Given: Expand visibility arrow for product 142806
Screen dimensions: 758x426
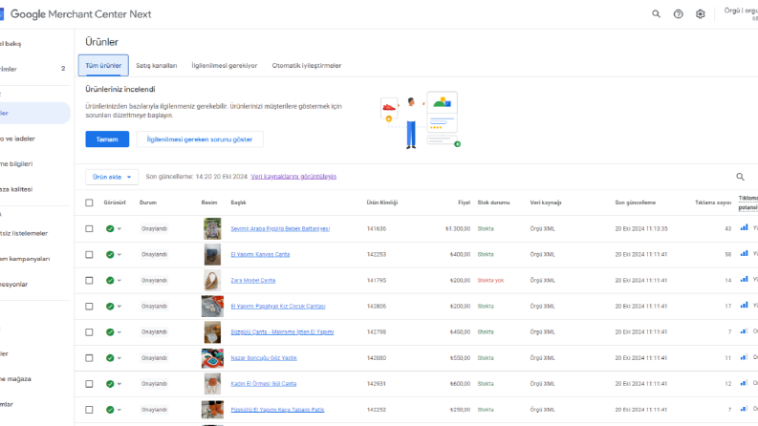Looking at the screenshot, I should point(119,307).
